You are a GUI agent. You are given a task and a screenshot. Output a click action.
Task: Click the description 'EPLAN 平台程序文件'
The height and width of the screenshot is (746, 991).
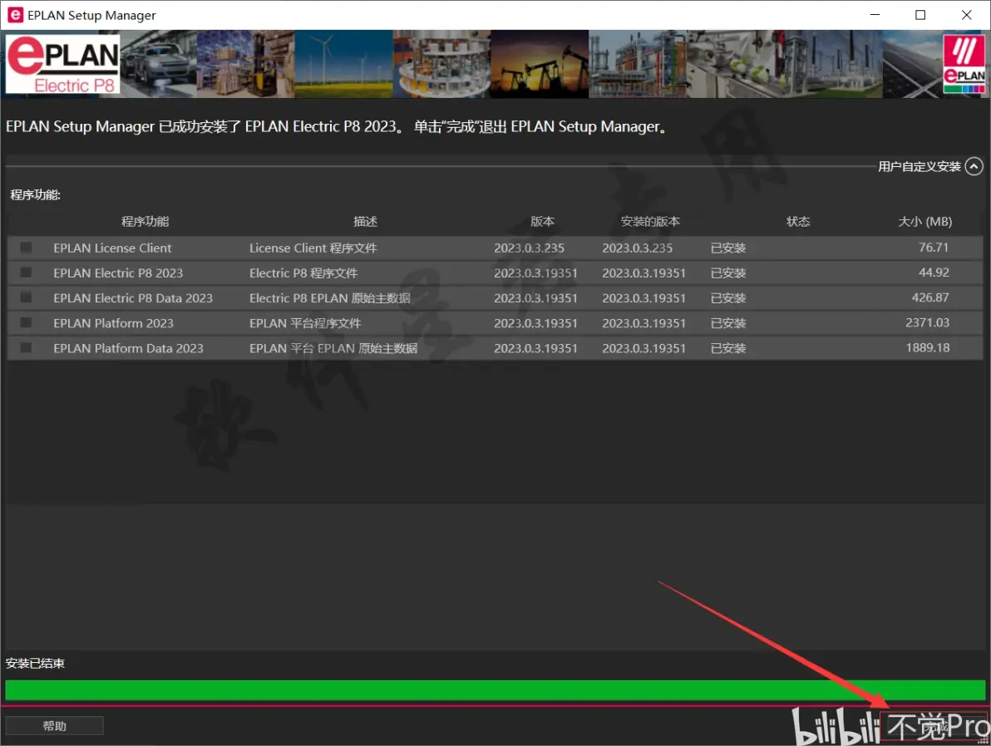[305, 323]
